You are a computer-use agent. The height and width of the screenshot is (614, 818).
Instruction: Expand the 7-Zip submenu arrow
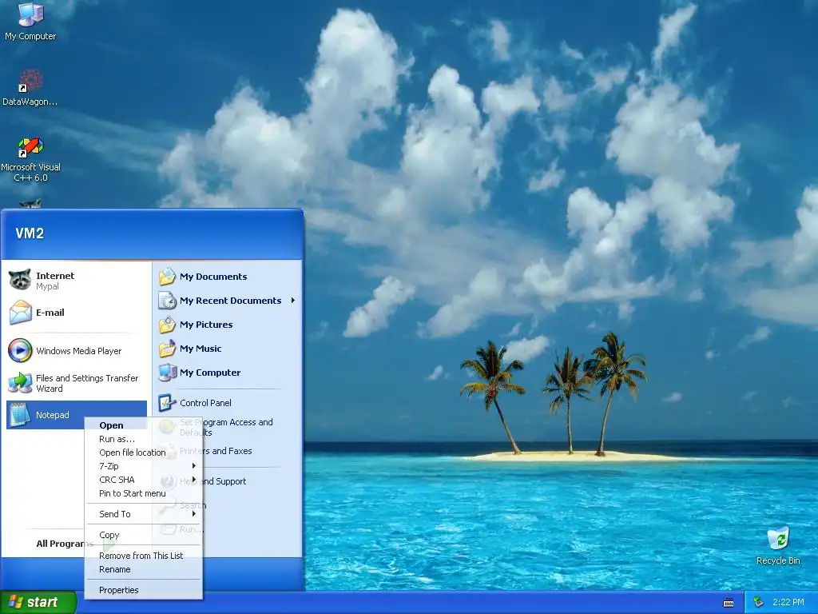click(194, 466)
